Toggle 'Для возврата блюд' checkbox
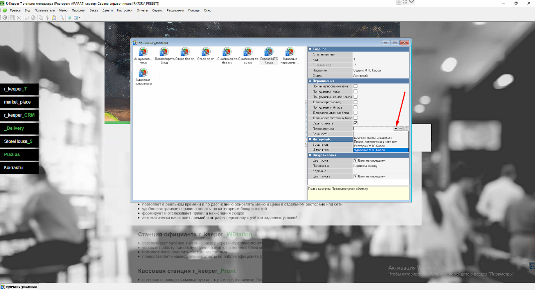This screenshot has width=535, height=290. tap(355, 102)
